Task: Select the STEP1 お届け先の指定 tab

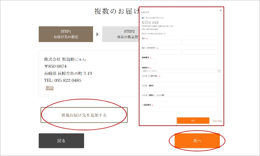Action: [66, 34]
